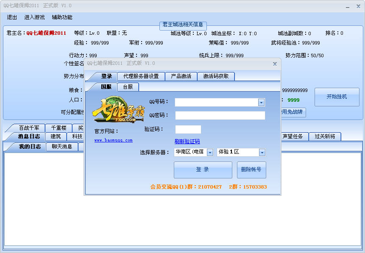Open the 进入游戏 menu
Screen dimensions: 365x253
tap(34, 17)
